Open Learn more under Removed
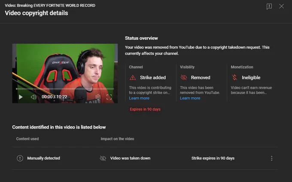Viewport: 292px width, 182px height. [x=190, y=98]
